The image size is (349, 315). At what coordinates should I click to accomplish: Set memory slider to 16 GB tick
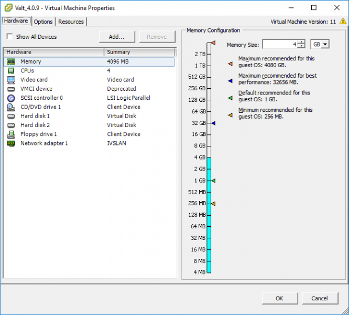(x=209, y=134)
